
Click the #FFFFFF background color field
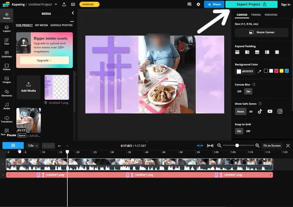pyautogui.click(x=245, y=71)
